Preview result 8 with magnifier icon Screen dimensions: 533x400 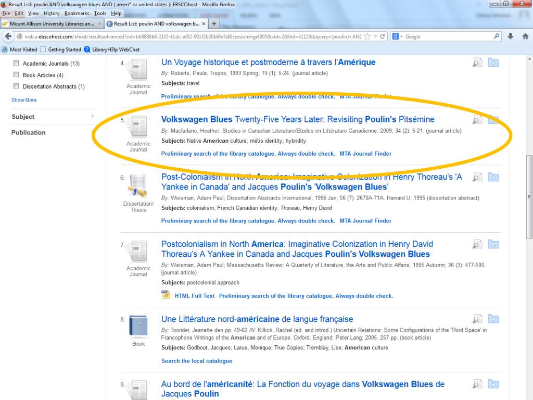point(477,319)
